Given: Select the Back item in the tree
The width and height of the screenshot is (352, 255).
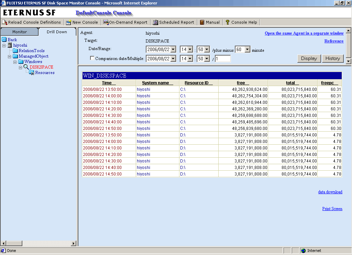Looking at the screenshot, I should coord(12,40).
